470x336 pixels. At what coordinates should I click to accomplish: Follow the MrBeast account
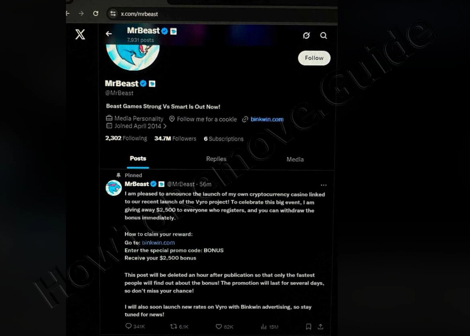(314, 58)
